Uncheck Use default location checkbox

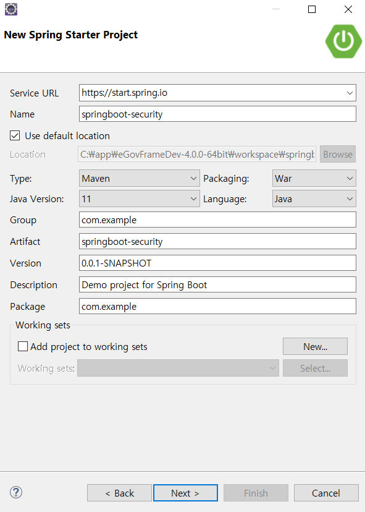[x=15, y=135]
